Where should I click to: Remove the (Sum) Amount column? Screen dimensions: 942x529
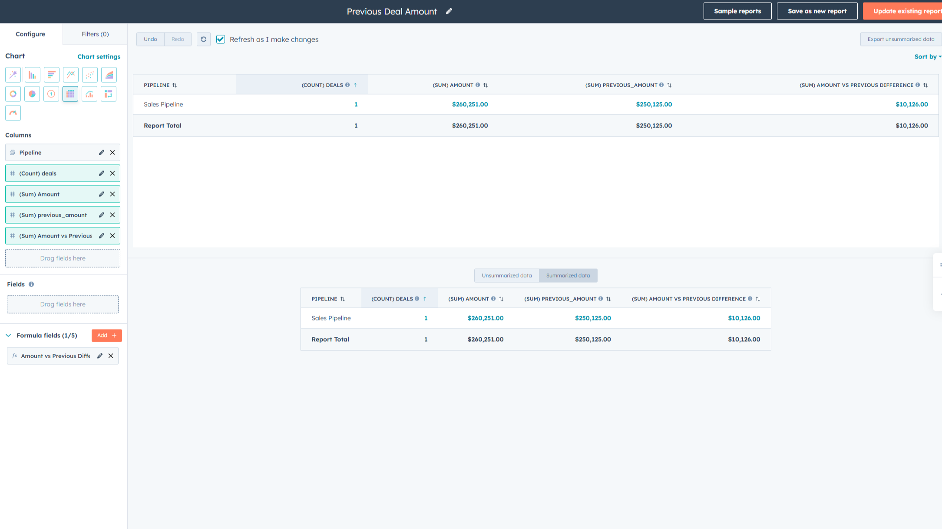112,194
